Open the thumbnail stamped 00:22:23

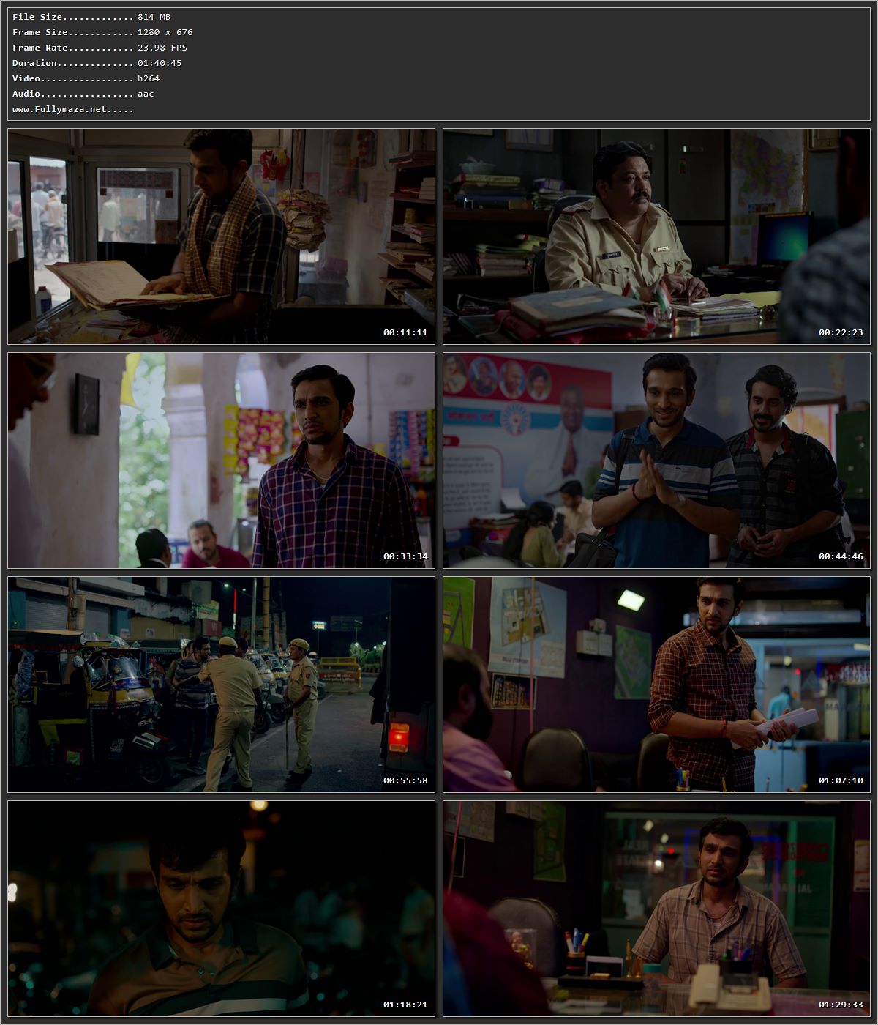pos(656,236)
